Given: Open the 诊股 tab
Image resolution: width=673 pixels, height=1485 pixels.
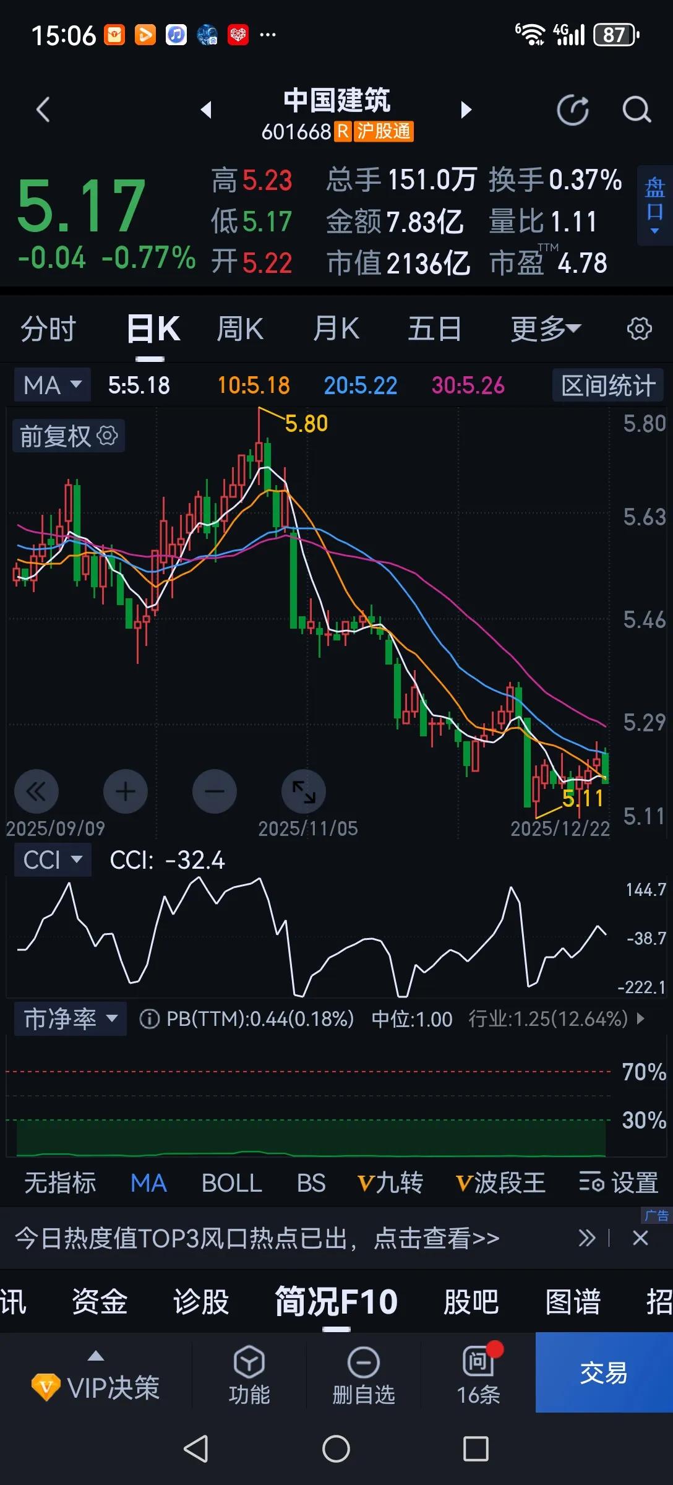Looking at the screenshot, I should (x=201, y=1301).
